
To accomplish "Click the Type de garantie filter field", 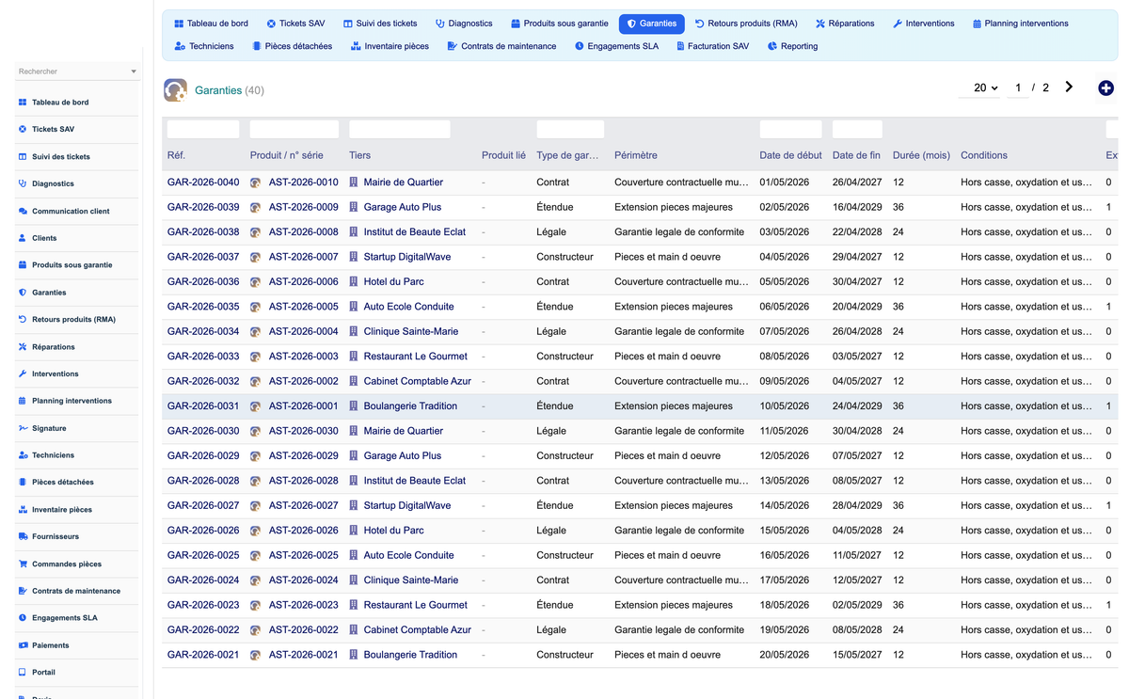I will 570,130.
